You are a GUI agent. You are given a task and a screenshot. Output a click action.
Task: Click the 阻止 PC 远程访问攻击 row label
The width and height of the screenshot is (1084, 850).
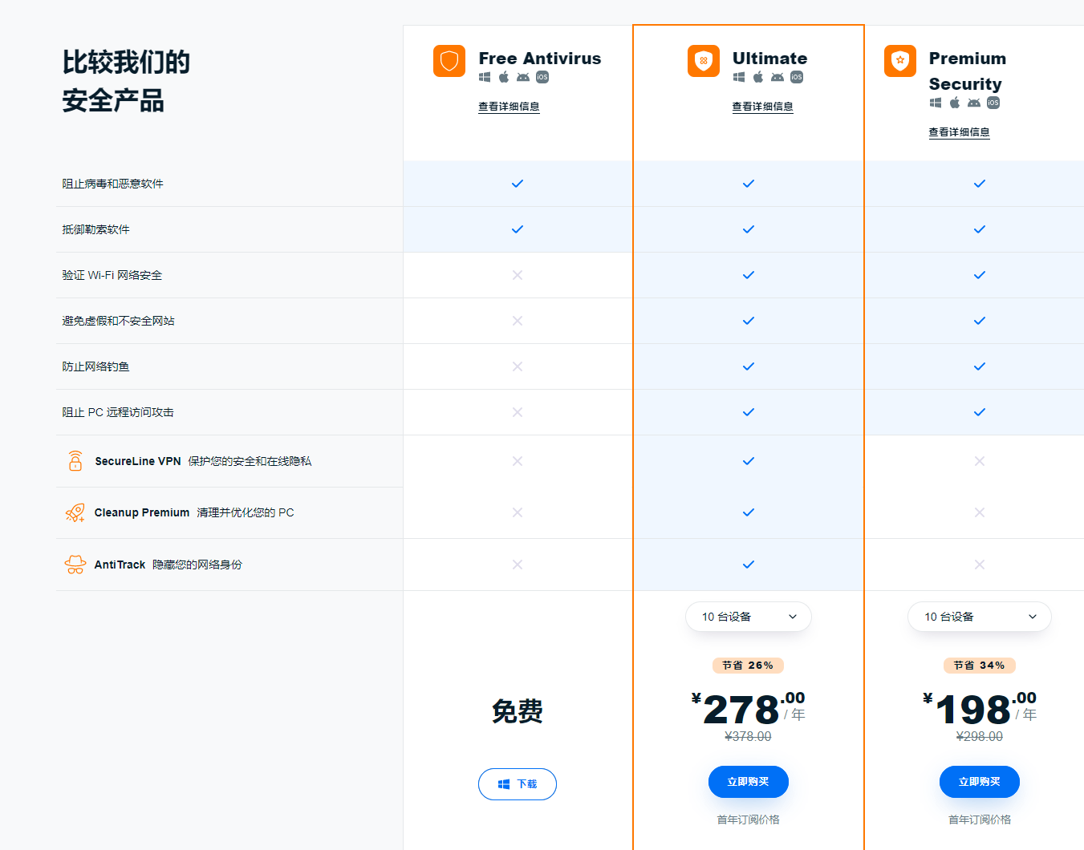click(118, 412)
